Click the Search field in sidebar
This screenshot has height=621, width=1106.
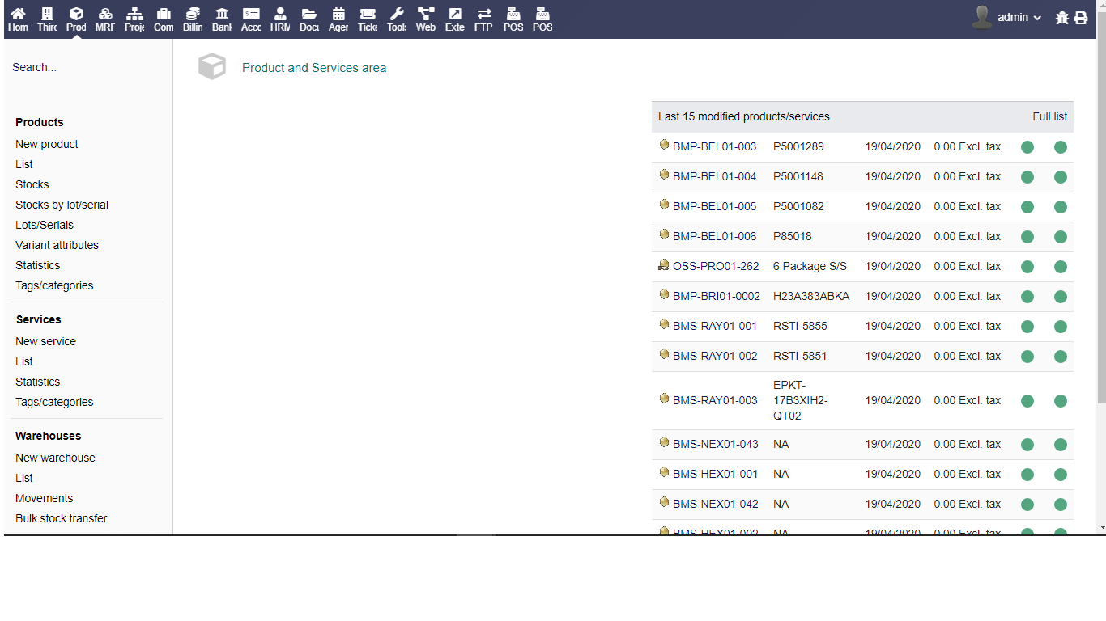[x=81, y=67]
